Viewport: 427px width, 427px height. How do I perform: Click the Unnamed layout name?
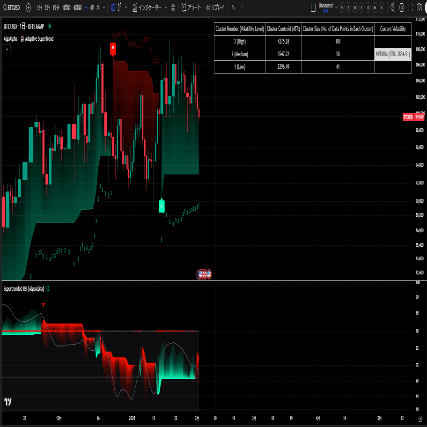326,6
